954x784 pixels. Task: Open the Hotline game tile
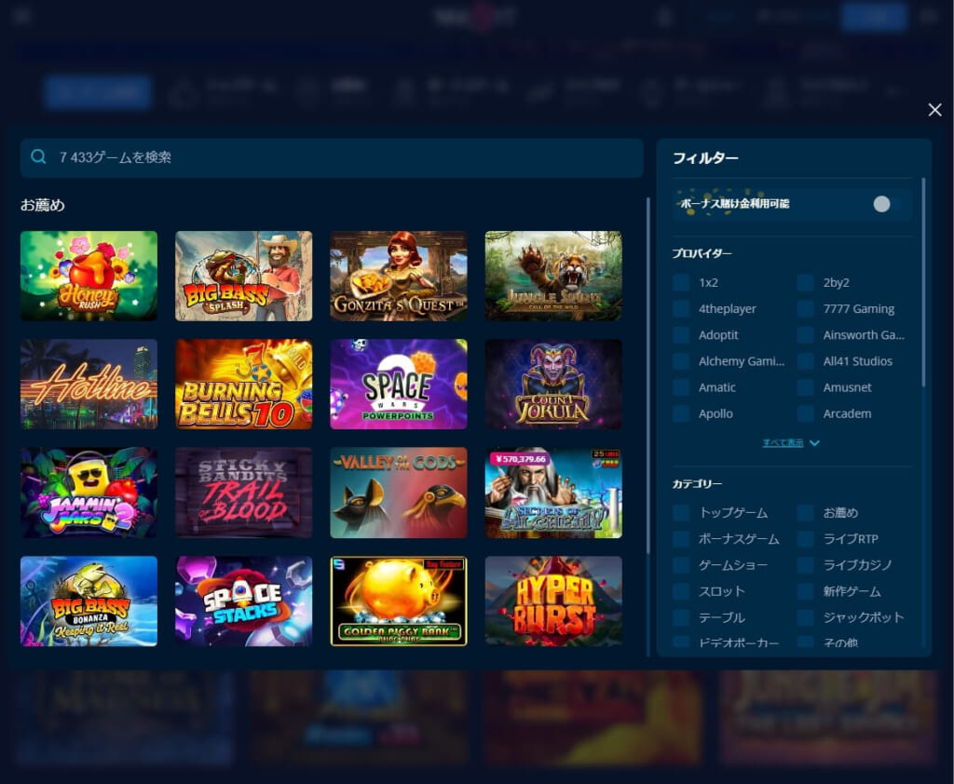point(89,384)
